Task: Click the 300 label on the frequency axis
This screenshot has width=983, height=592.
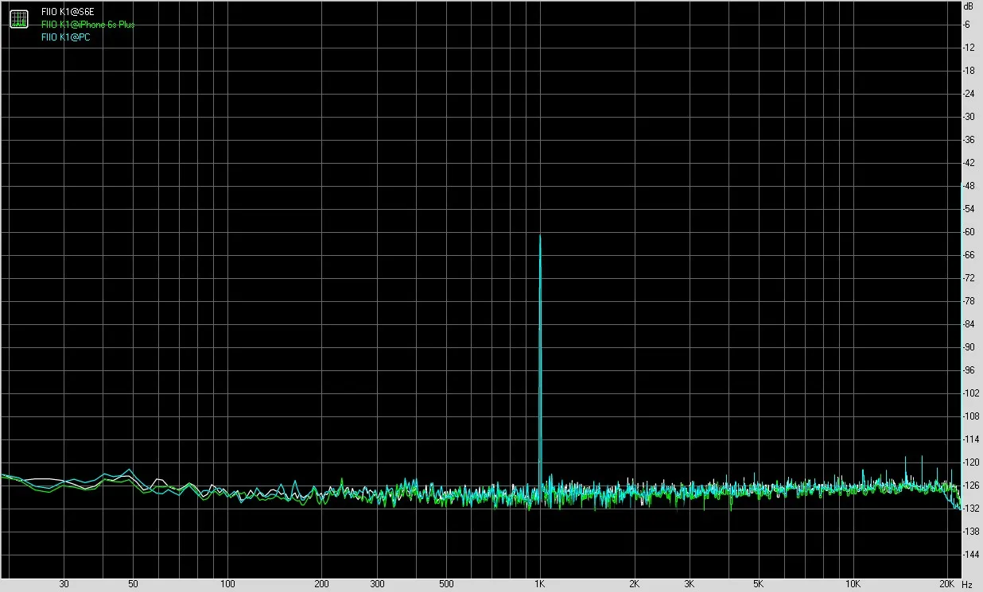Action: point(376,584)
